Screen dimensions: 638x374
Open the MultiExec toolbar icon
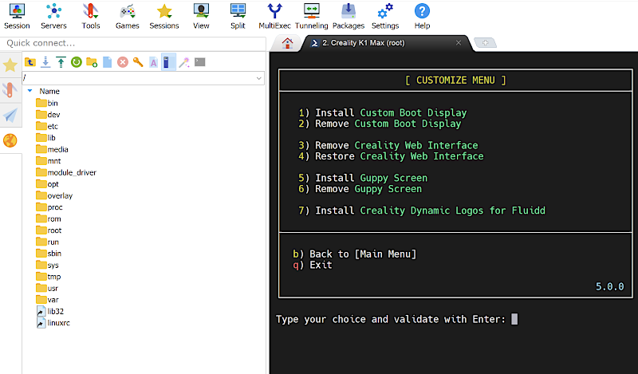[x=274, y=16]
